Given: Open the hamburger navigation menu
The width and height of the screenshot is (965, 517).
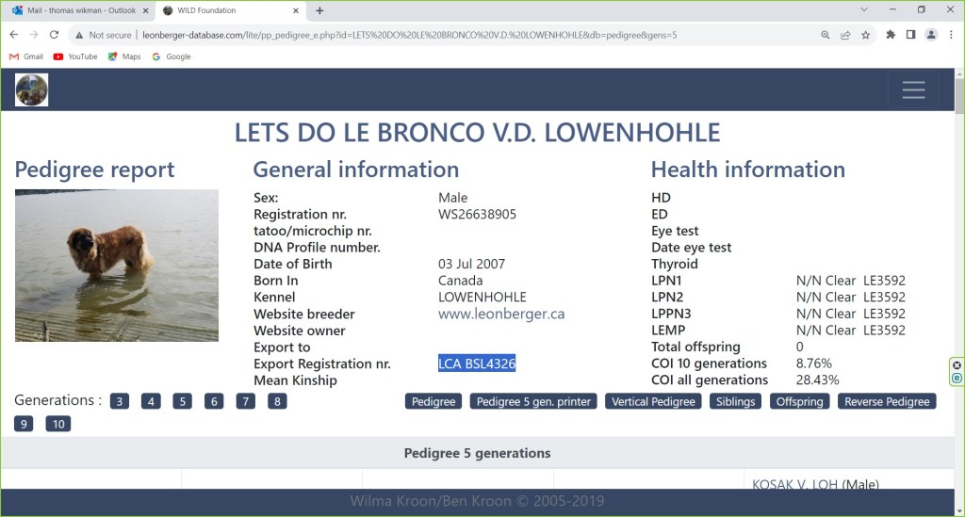Looking at the screenshot, I should pyautogui.click(x=913, y=89).
